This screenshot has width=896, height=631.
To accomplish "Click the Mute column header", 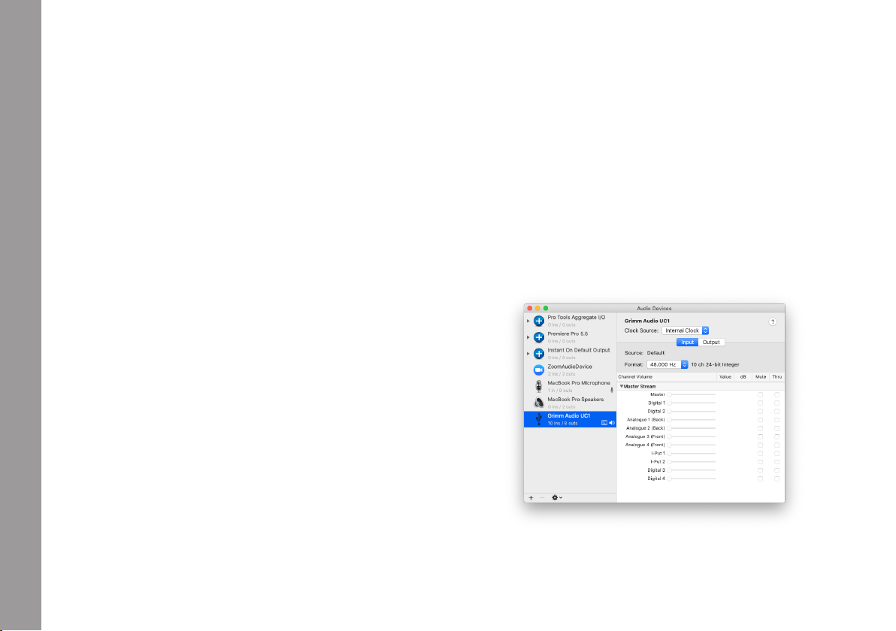I will [761, 377].
